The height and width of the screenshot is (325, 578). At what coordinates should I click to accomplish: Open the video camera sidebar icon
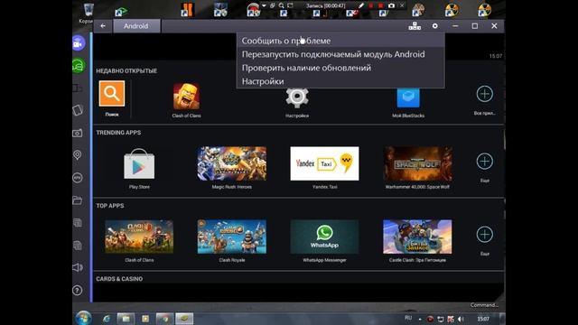click(x=79, y=43)
